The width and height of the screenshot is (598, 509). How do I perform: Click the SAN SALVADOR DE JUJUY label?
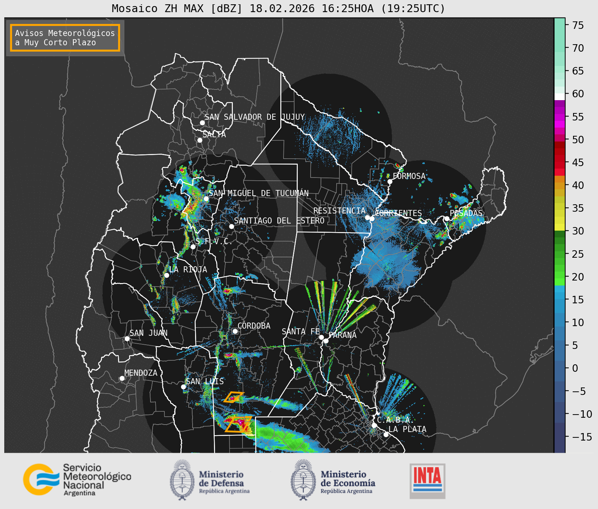coord(255,117)
